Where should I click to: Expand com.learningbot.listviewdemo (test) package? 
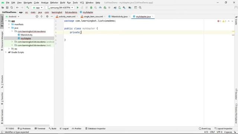12,45
